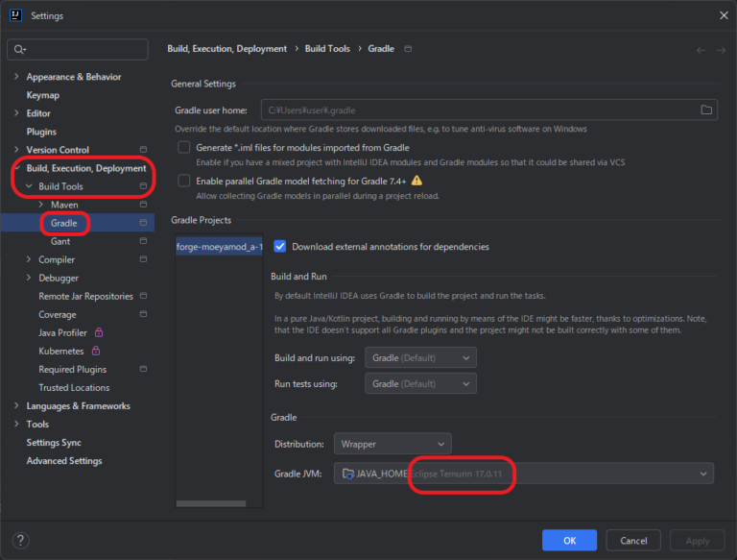Click the Gradle user home path field

click(477, 110)
